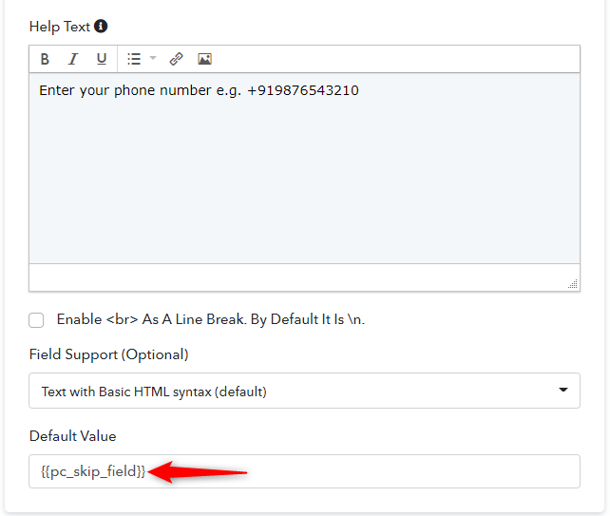The image size is (610, 516).
Task: Grab the editor resize handle corner
Action: click(573, 284)
